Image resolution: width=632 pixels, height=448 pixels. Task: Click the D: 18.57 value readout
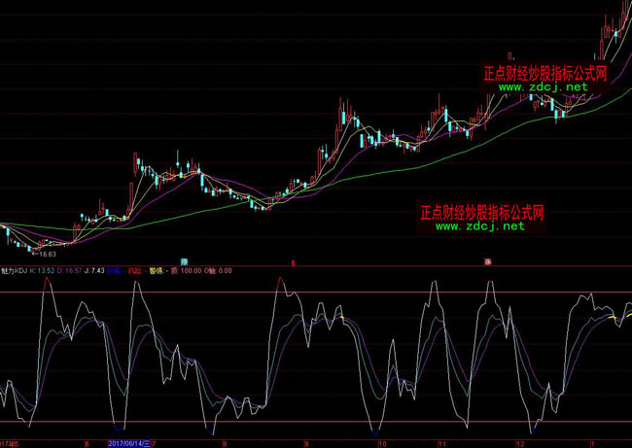(71, 270)
